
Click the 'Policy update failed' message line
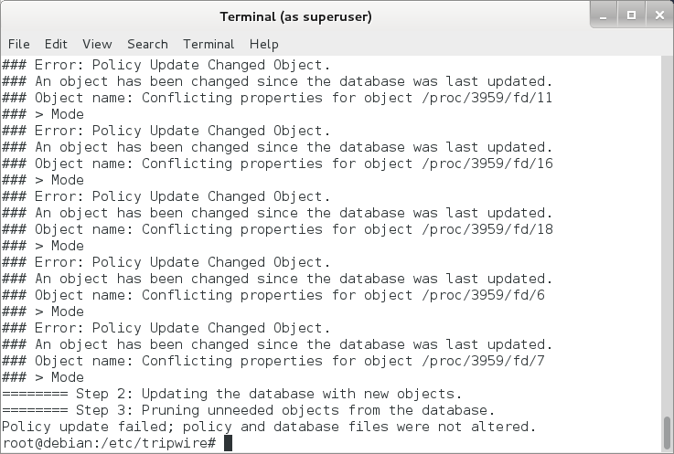pos(268,427)
